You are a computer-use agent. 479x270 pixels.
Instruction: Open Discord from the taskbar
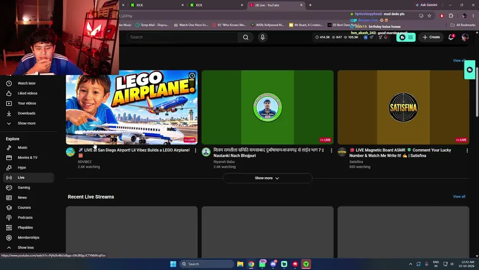(273, 264)
